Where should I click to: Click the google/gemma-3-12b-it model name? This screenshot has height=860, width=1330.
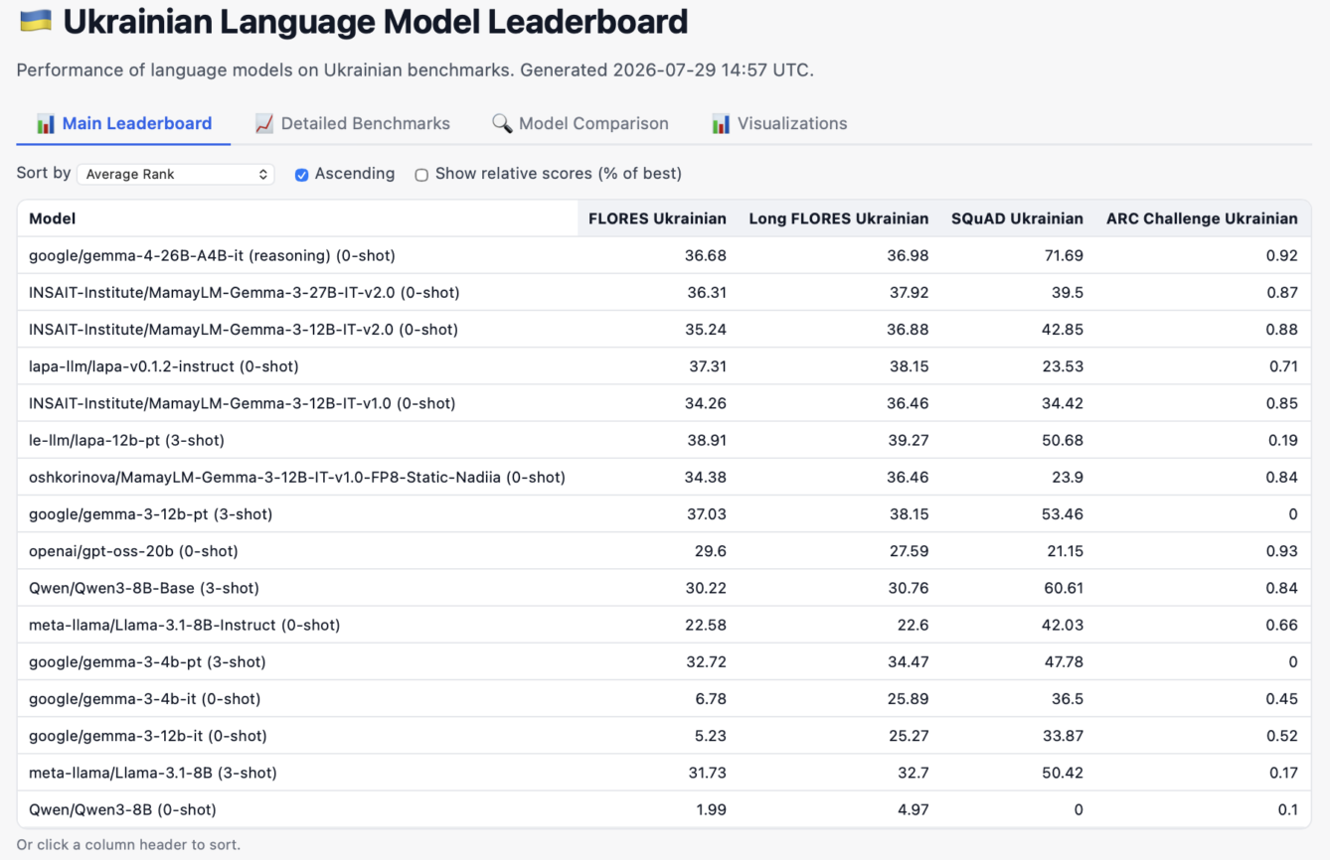click(x=148, y=736)
